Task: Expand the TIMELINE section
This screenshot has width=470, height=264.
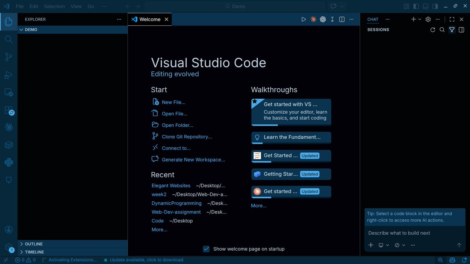Action: [x=72, y=252]
